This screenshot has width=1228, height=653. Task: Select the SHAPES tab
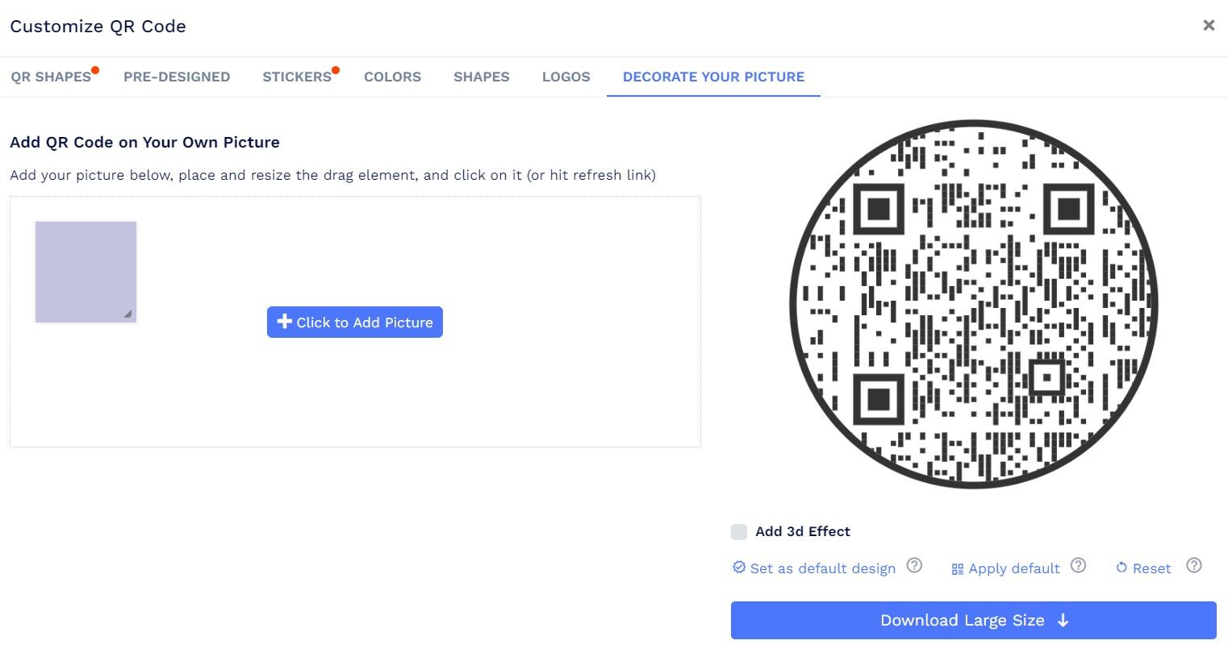(482, 77)
